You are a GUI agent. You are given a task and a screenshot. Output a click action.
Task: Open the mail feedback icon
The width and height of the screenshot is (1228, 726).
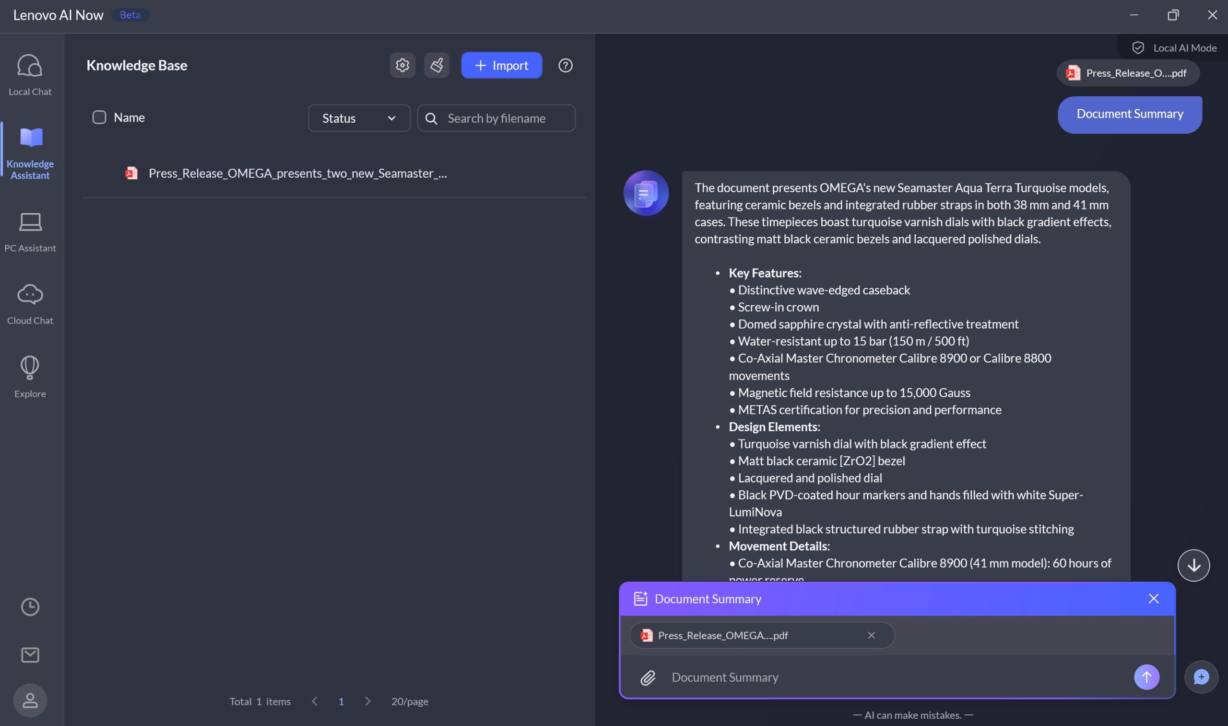pos(30,655)
